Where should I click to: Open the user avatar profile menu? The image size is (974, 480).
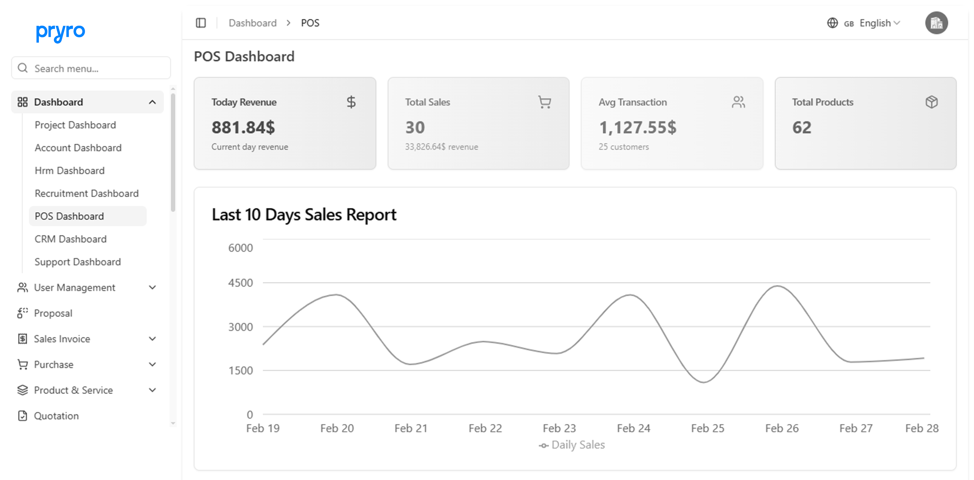[936, 23]
